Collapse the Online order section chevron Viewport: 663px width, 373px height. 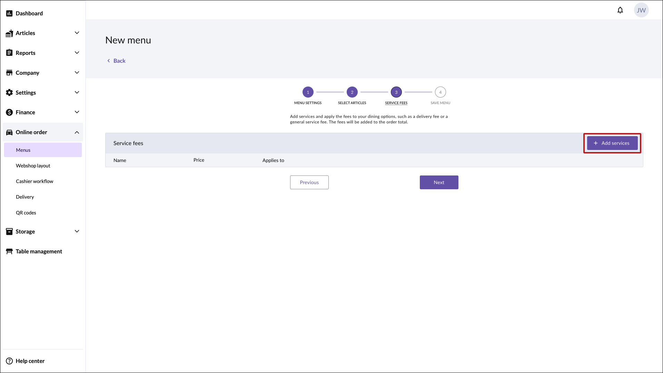pyautogui.click(x=77, y=132)
